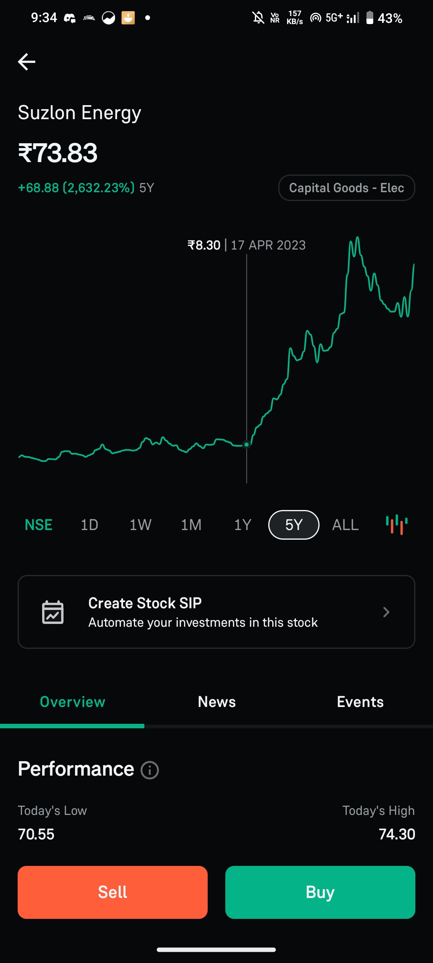Viewport: 433px width, 963px height.
Task: Tap the 17 Apr 2023 chart marker
Action: click(247, 445)
